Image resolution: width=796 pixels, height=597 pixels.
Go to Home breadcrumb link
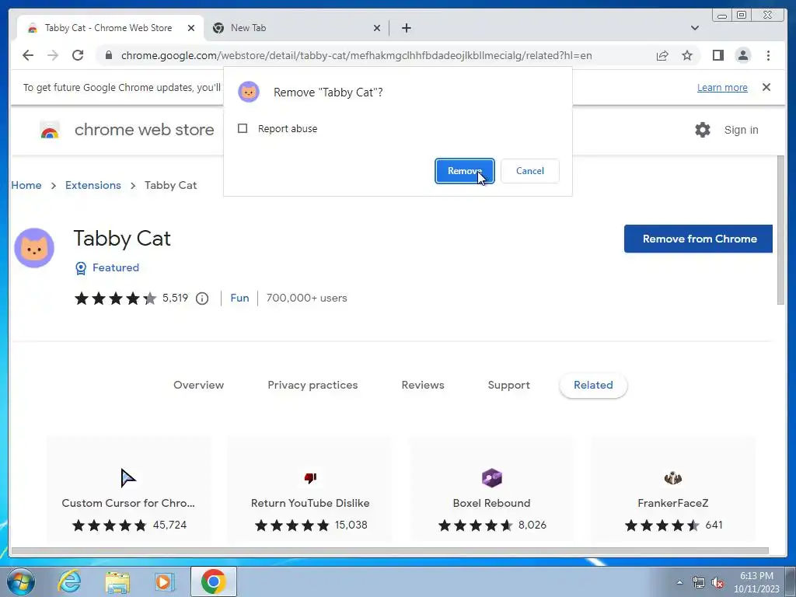[x=26, y=185]
